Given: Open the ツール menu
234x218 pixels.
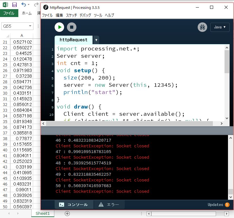Looking at the screenshot, I should (98, 15).
